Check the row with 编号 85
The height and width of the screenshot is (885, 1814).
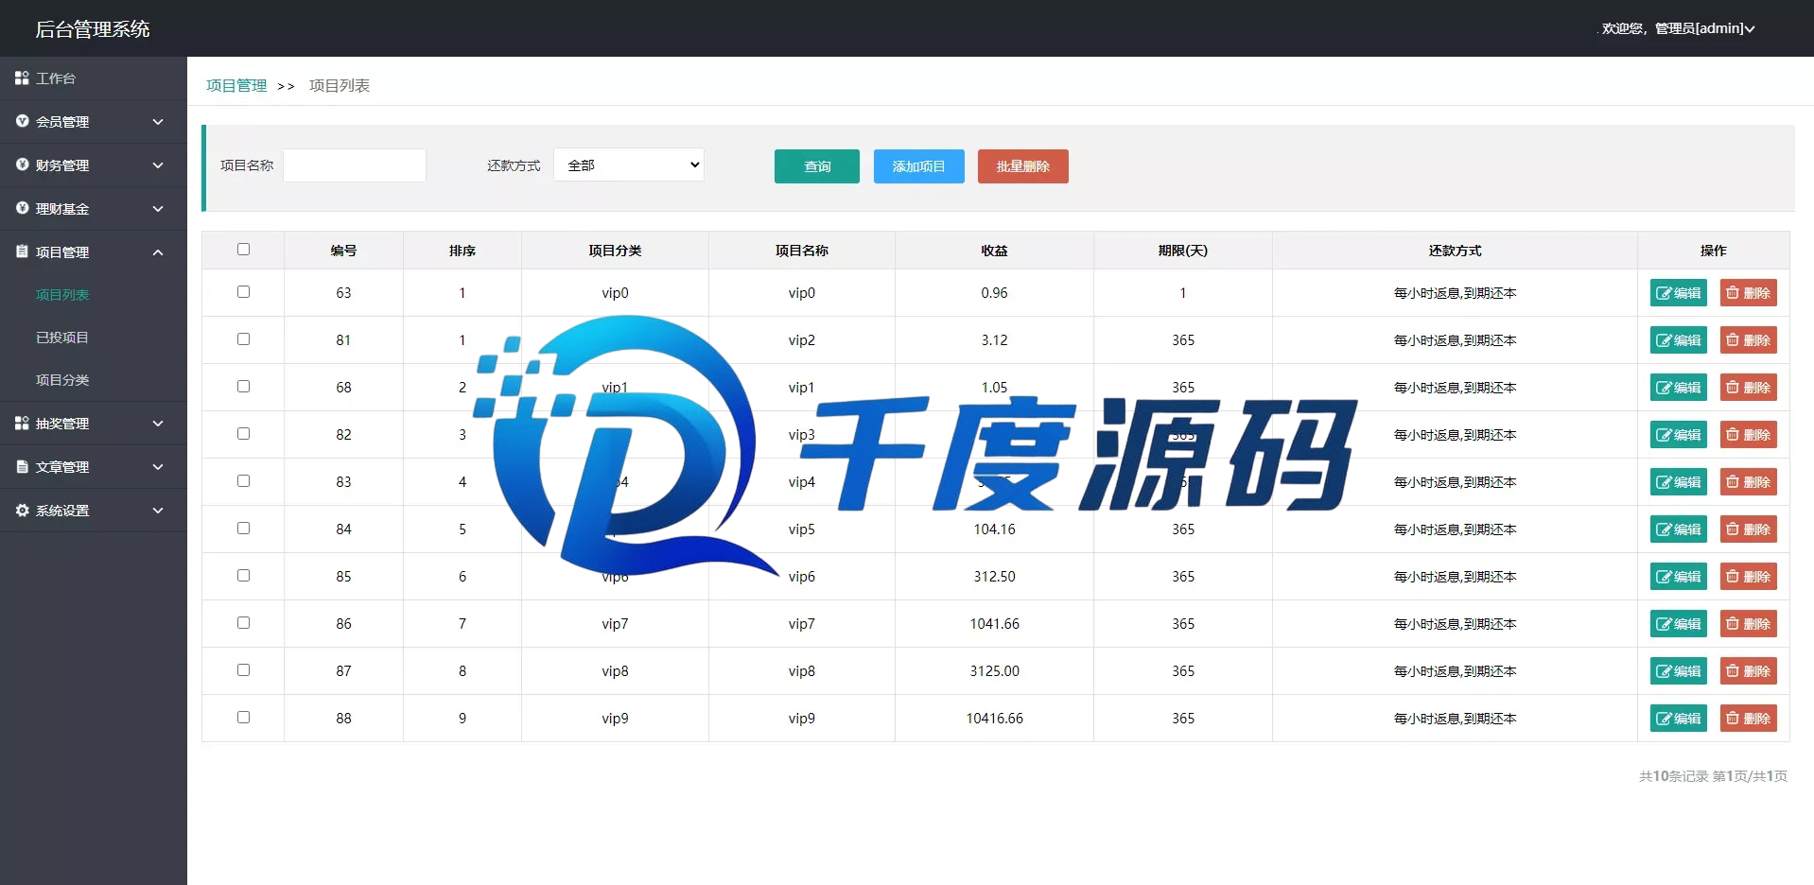tap(243, 576)
